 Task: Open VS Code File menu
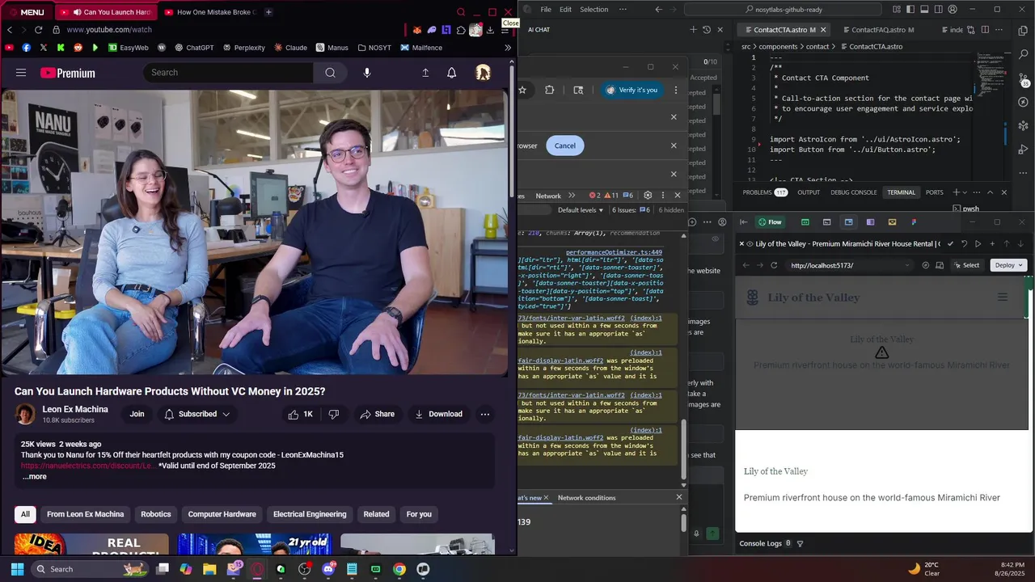(546, 10)
